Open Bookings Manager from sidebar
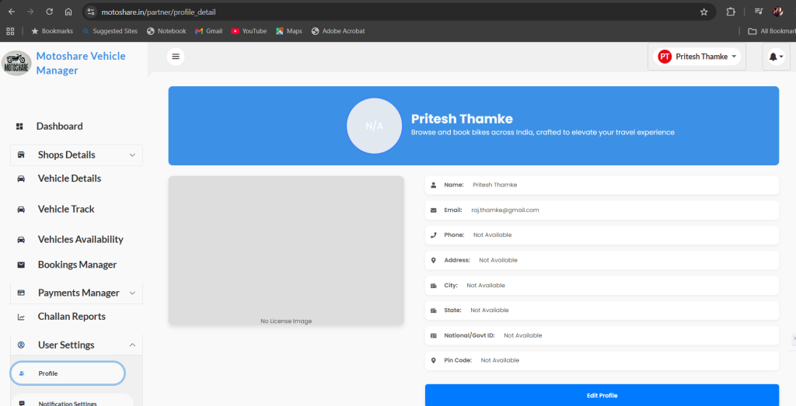The image size is (796, 406). pyautogui.click(x=76, y=265)
